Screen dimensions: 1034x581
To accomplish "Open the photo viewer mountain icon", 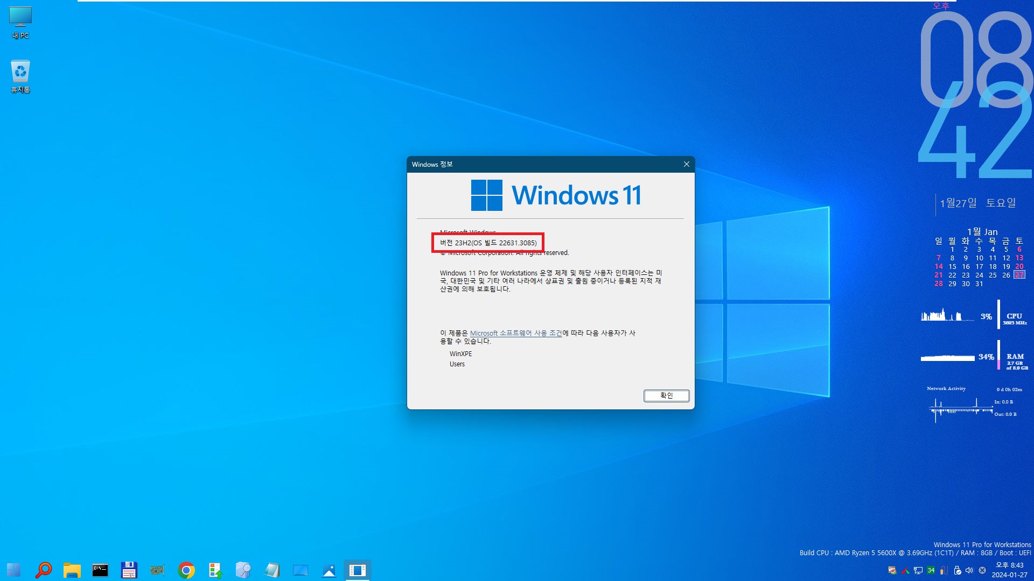I will coord(329,570).
